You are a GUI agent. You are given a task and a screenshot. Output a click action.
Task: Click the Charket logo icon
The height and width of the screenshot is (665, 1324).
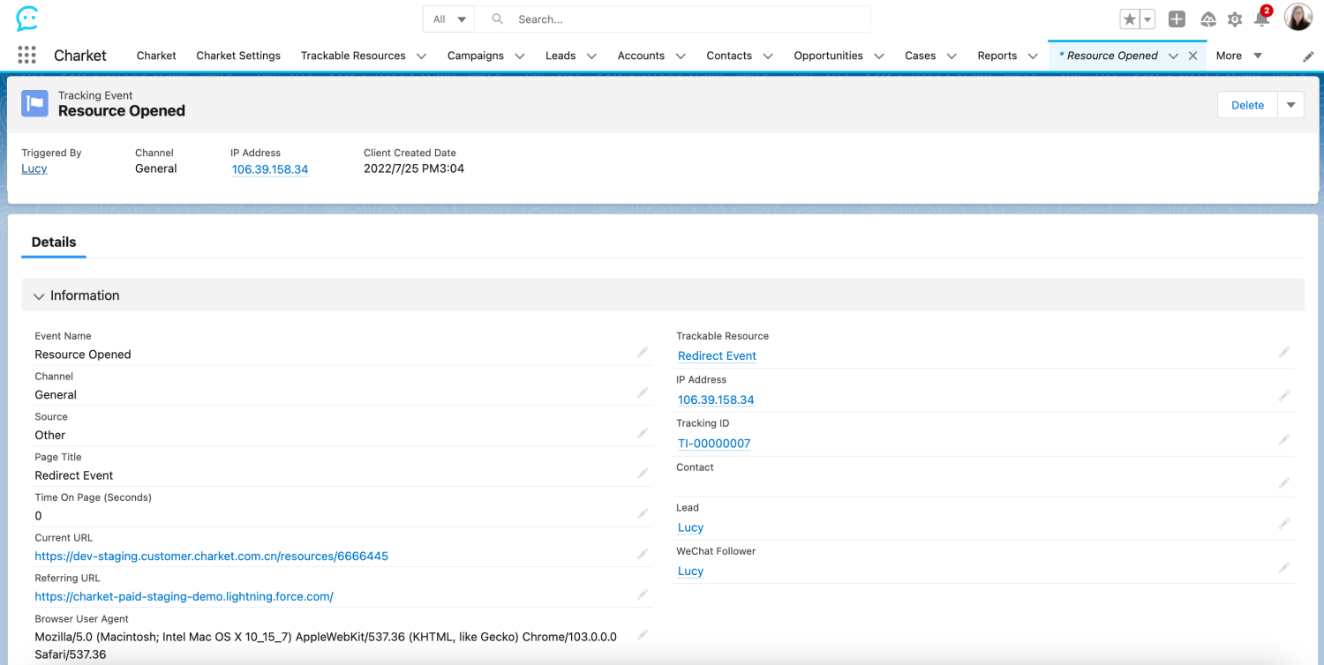[x=27, y=19]
